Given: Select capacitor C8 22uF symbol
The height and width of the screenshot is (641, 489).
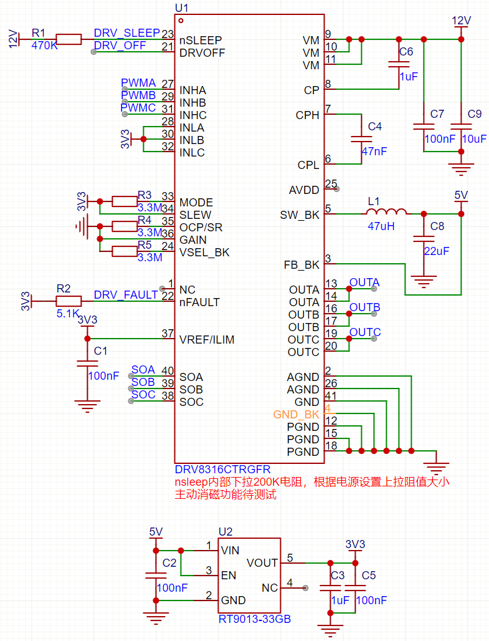Looking at the screenshot, I should [424, 239].
